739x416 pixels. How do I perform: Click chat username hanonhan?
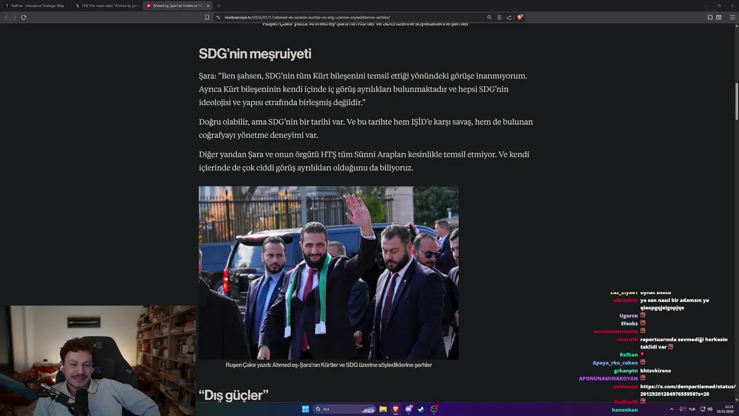pos(625,410)
